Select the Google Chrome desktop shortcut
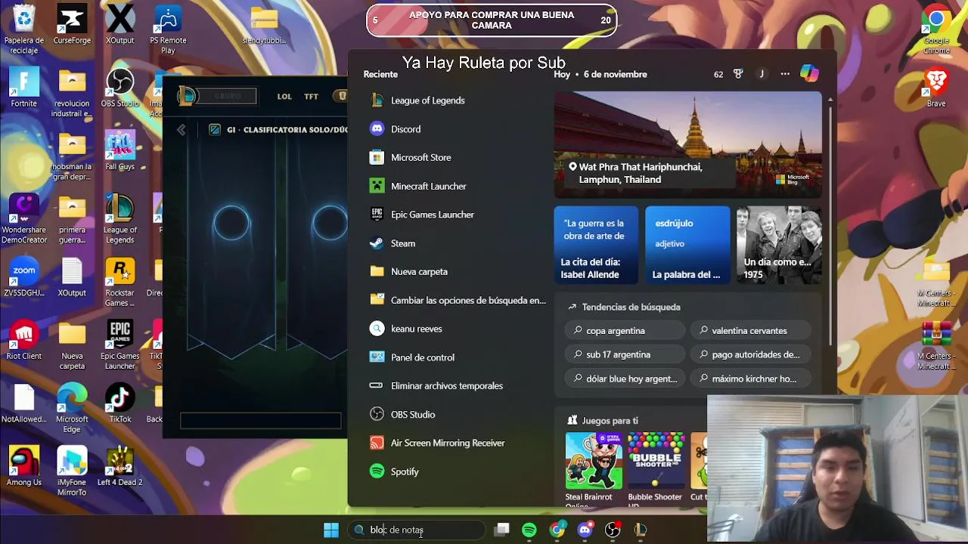 click(936, 30)
